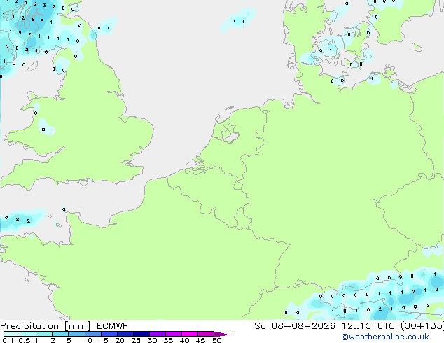Click the 10–15 mm legend swatch
Image resolution: width=444 pixels, height=343 pixels.
pos(92,334)
